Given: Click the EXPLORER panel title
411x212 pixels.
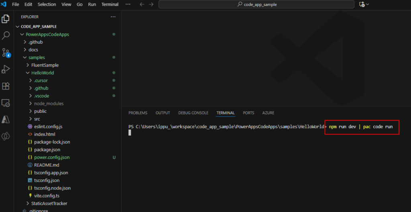Looking at the screenshot, I should (x=30, y=17).
